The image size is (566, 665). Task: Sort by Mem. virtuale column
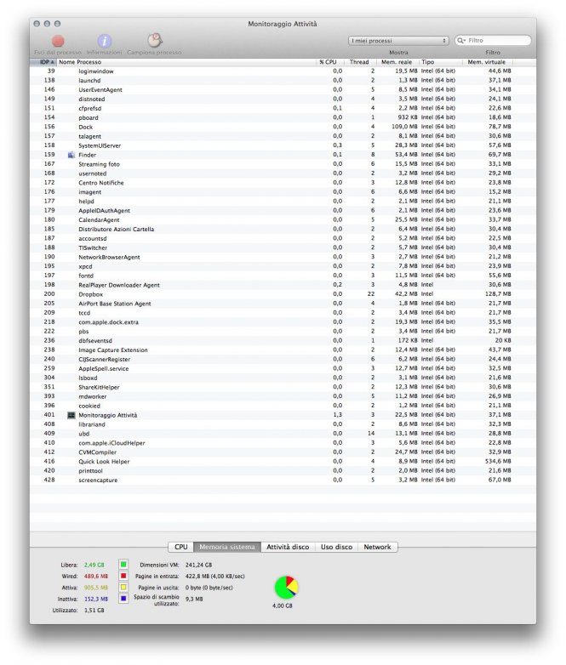487,62
